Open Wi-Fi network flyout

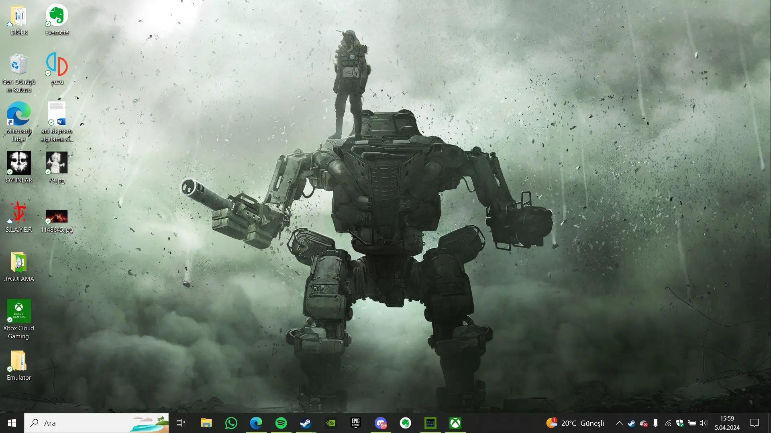(668, 423)
